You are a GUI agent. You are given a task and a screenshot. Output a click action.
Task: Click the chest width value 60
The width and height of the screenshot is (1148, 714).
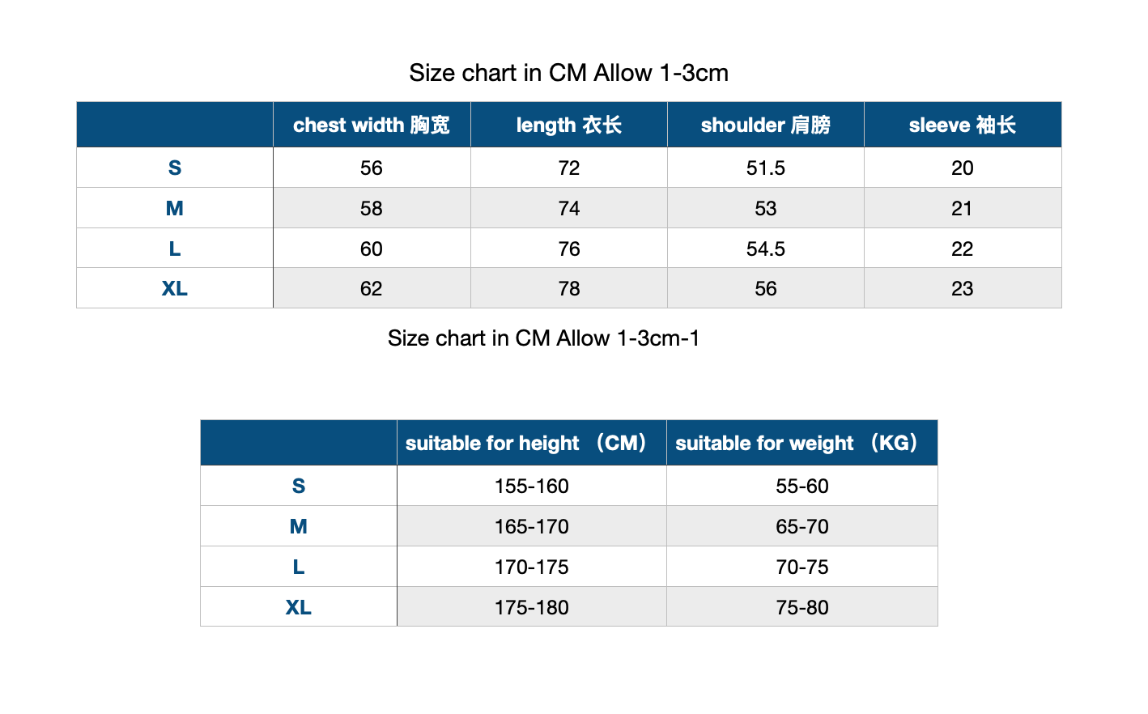click(x=372, y=249)
